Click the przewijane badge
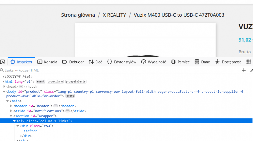 coord(55,82)
